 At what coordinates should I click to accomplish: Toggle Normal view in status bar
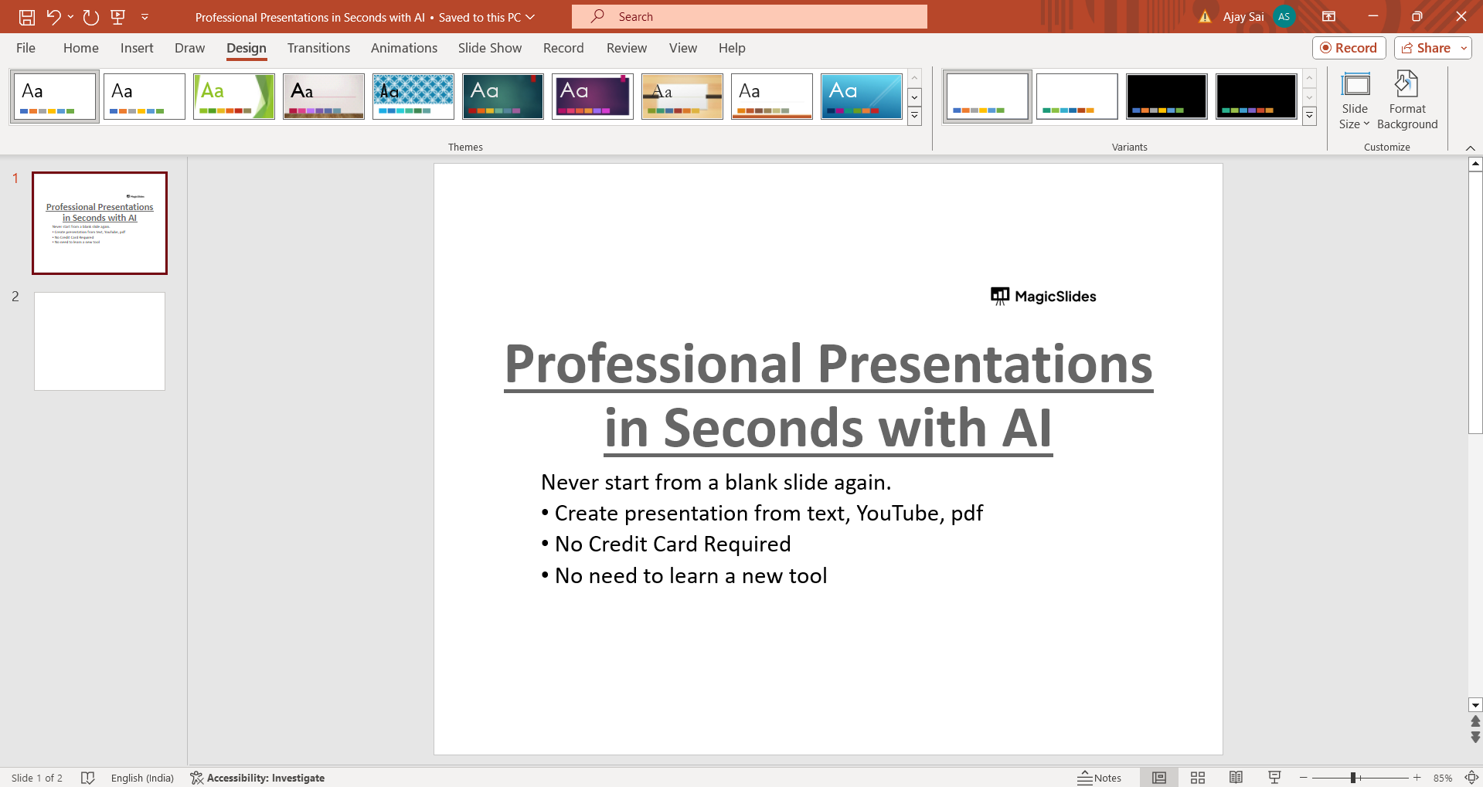coord(1158,778)
